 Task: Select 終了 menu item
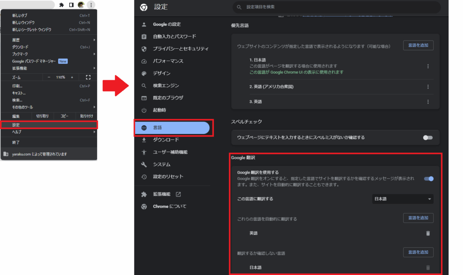click(x=49, y=142)
